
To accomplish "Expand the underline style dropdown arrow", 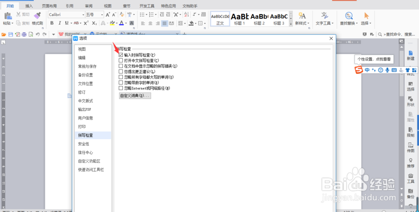I will point(71,23).
